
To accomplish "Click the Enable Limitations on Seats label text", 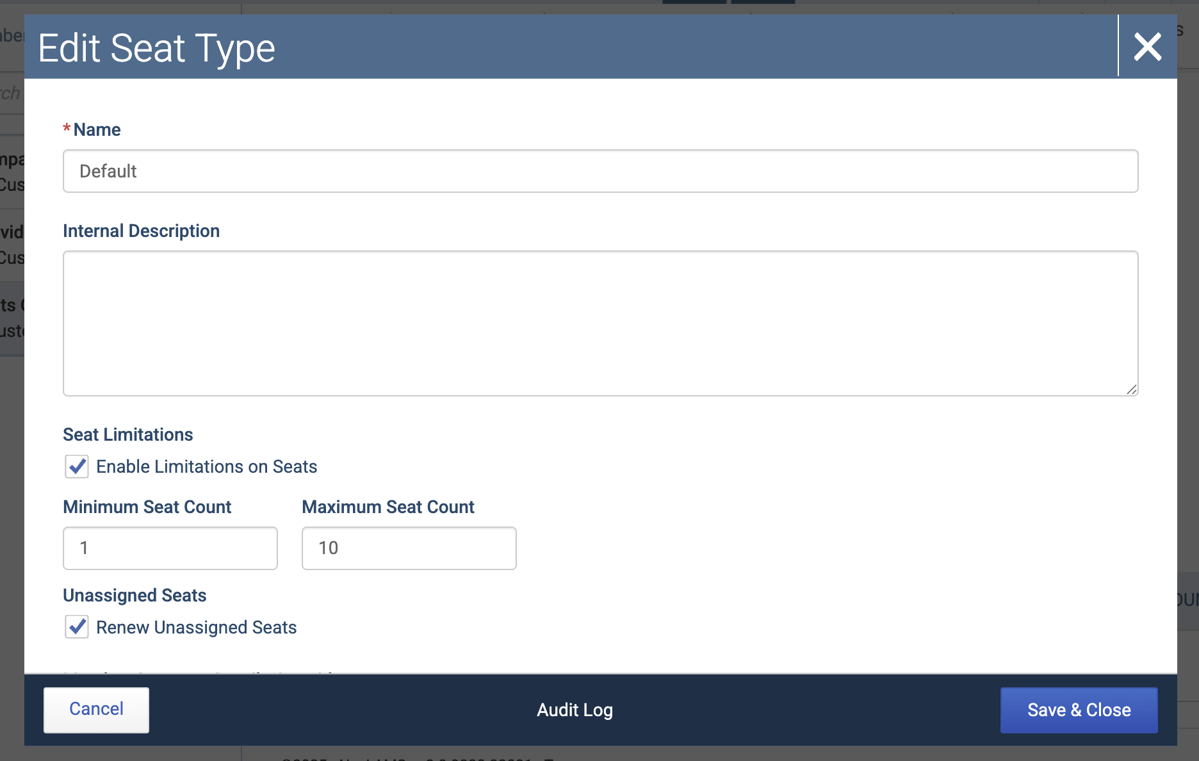I will tap(206, 466).
